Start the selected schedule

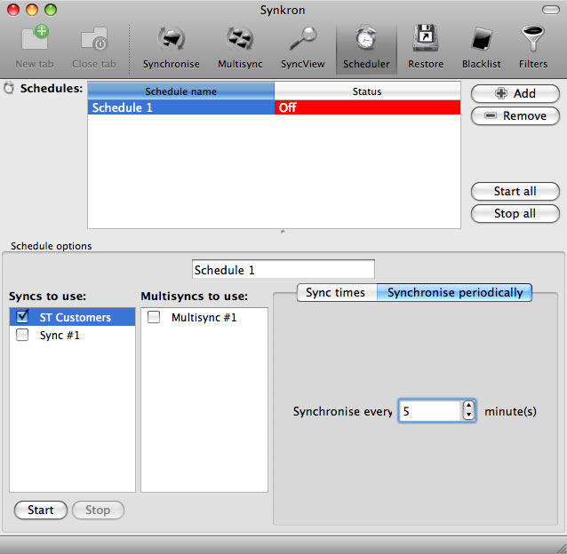[x=41, y=510]
